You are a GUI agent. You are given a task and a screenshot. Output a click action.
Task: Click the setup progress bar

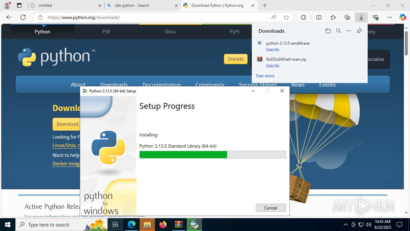pos(213,155)
